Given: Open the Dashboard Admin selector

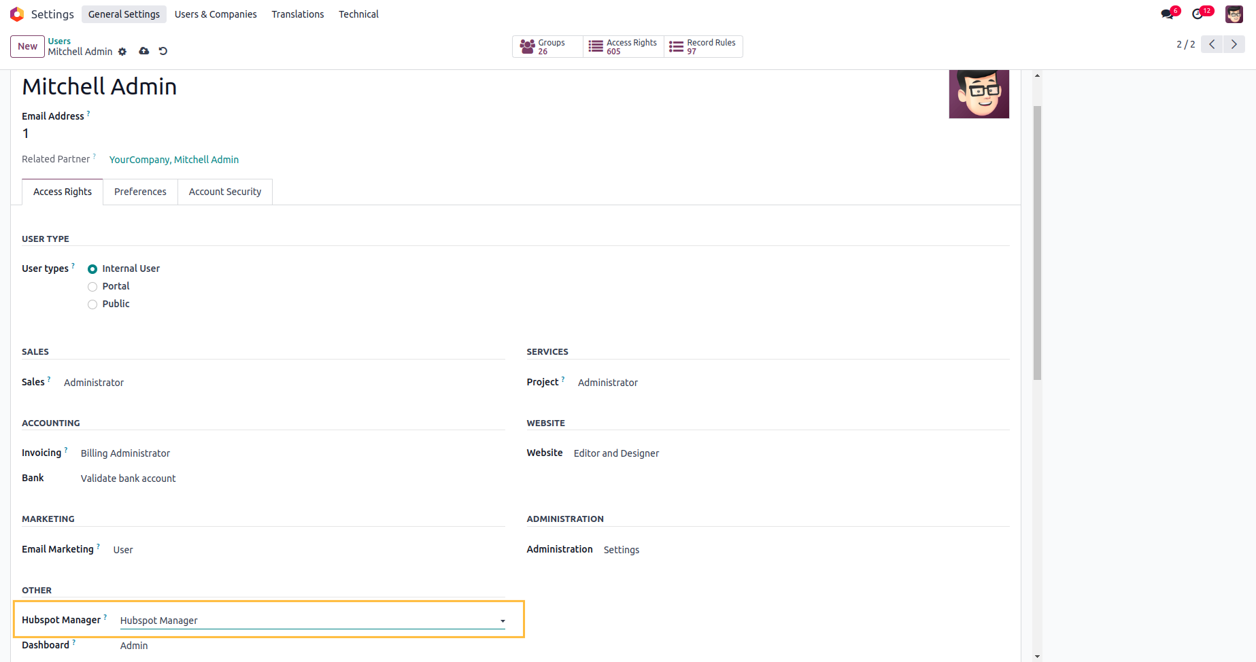Looking at the screenshot, I should (x=134, y=646).
